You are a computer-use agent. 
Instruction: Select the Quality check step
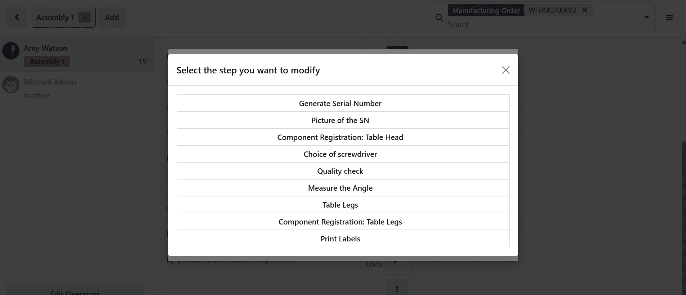coord(340,171)
